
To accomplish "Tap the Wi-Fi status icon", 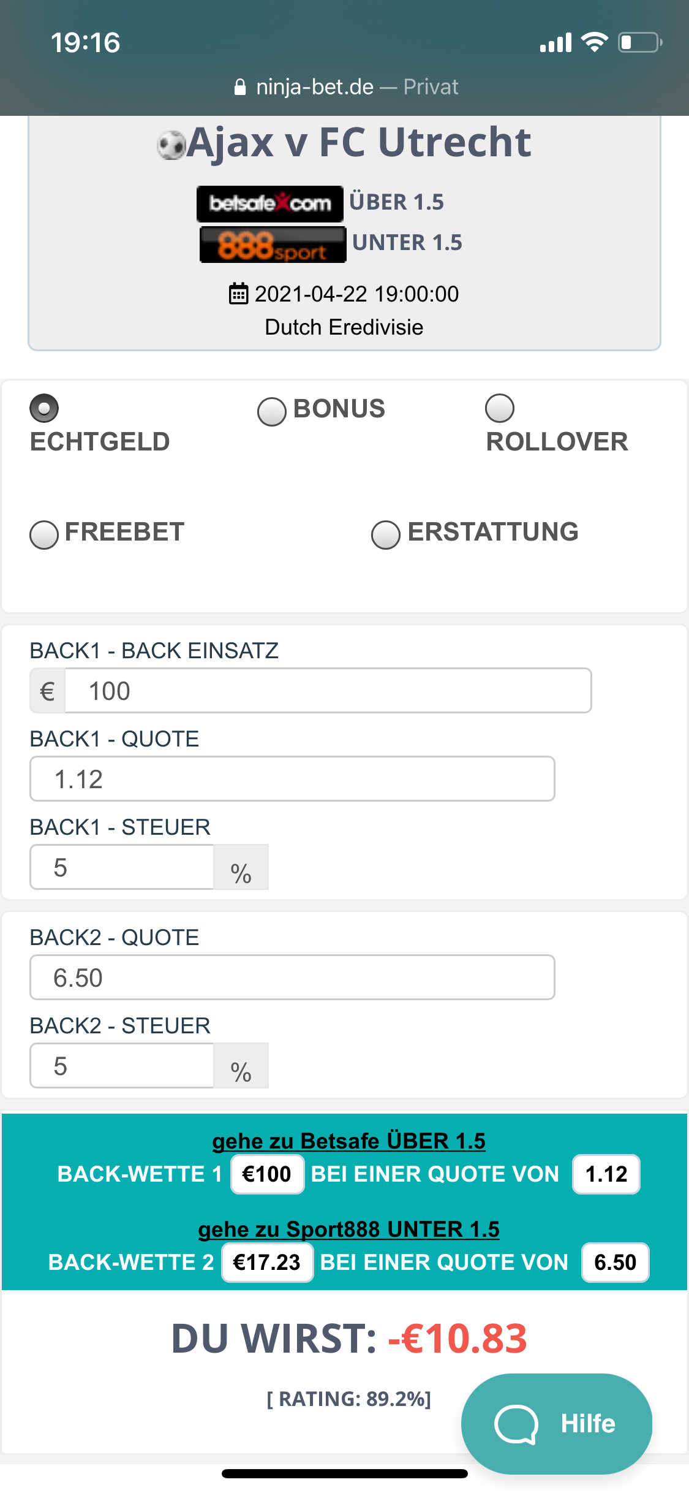I will [x=594, y=42].
